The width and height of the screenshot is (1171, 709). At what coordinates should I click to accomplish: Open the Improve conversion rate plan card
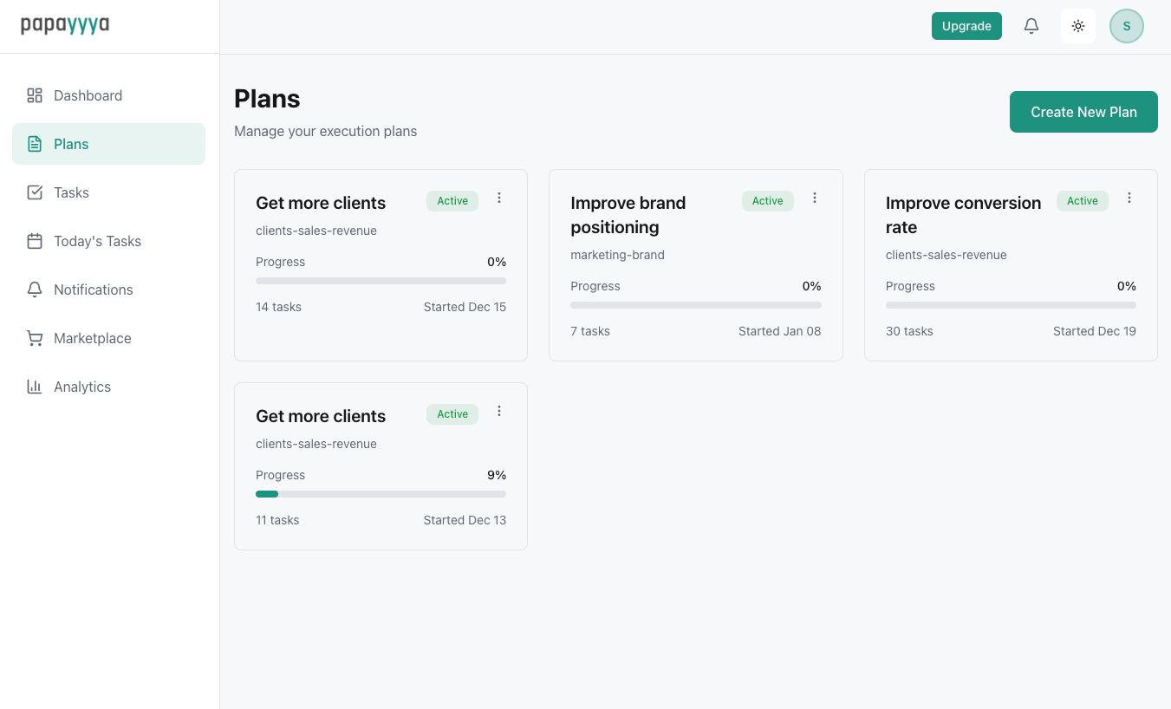962,215
